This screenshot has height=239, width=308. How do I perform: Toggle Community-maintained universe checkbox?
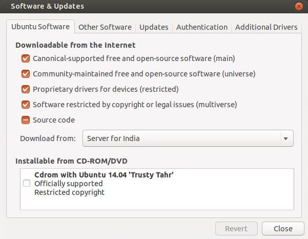pos(26,74)
